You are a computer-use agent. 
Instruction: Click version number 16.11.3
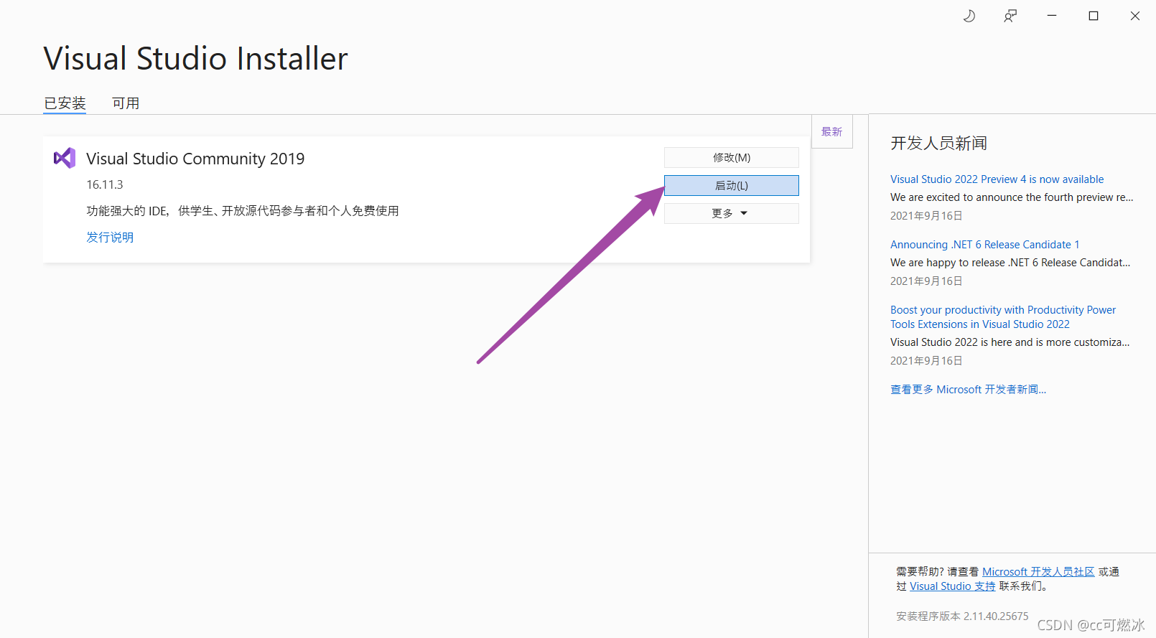(x=105, y=184)
